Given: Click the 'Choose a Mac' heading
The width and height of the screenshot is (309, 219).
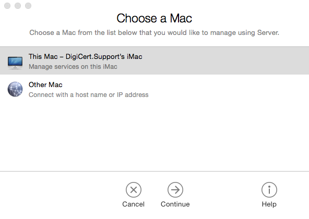Looking at the screenshot, I should pos(154,18).
